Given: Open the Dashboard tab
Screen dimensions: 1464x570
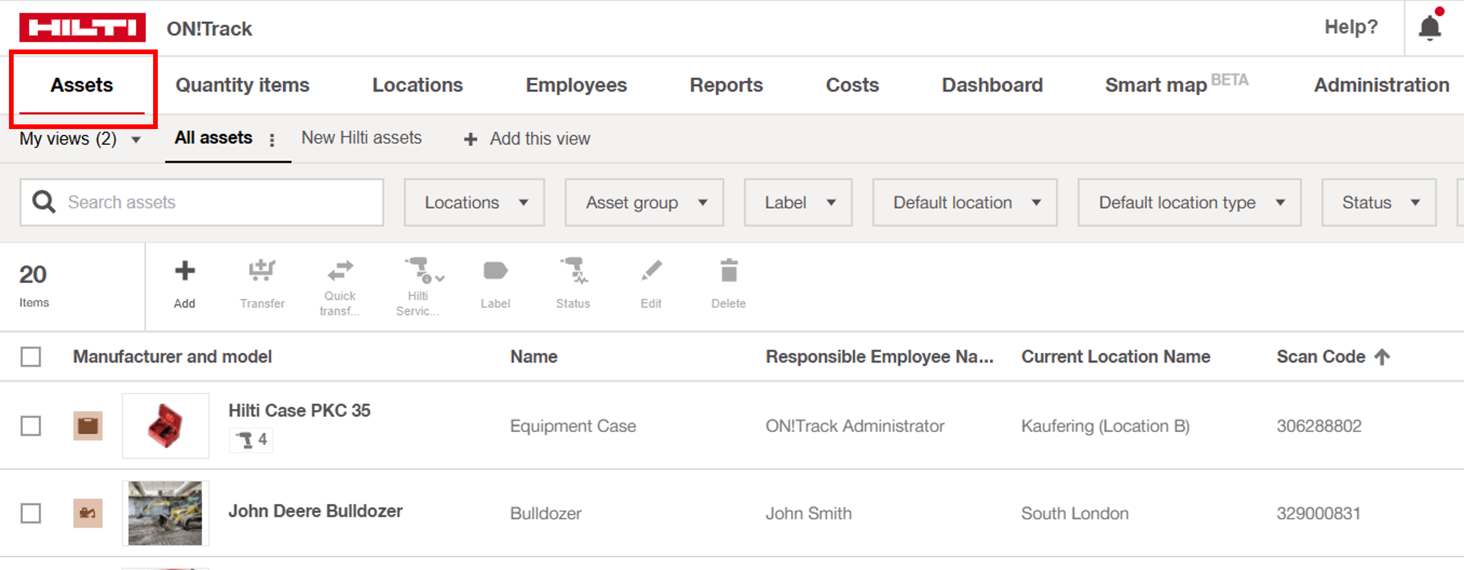Looking at the screenshot, I should click(992, 85).
